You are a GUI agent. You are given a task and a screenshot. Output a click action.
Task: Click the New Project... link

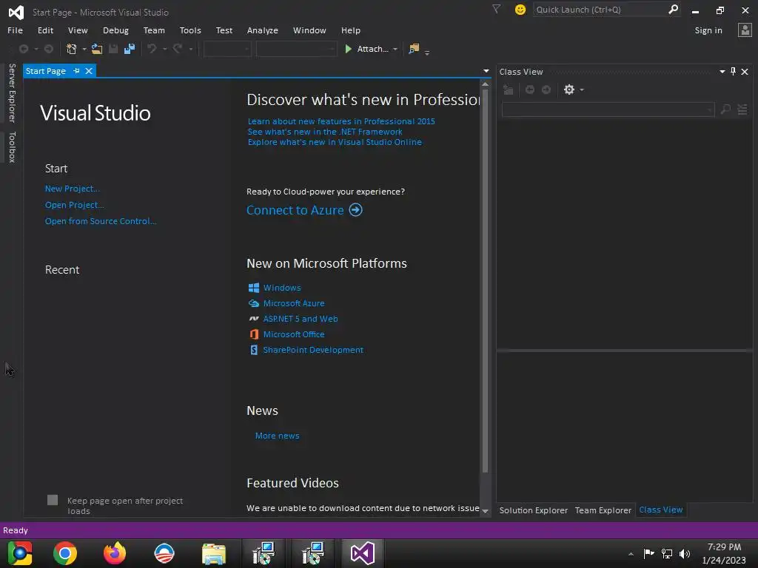[x=73, y=189]
